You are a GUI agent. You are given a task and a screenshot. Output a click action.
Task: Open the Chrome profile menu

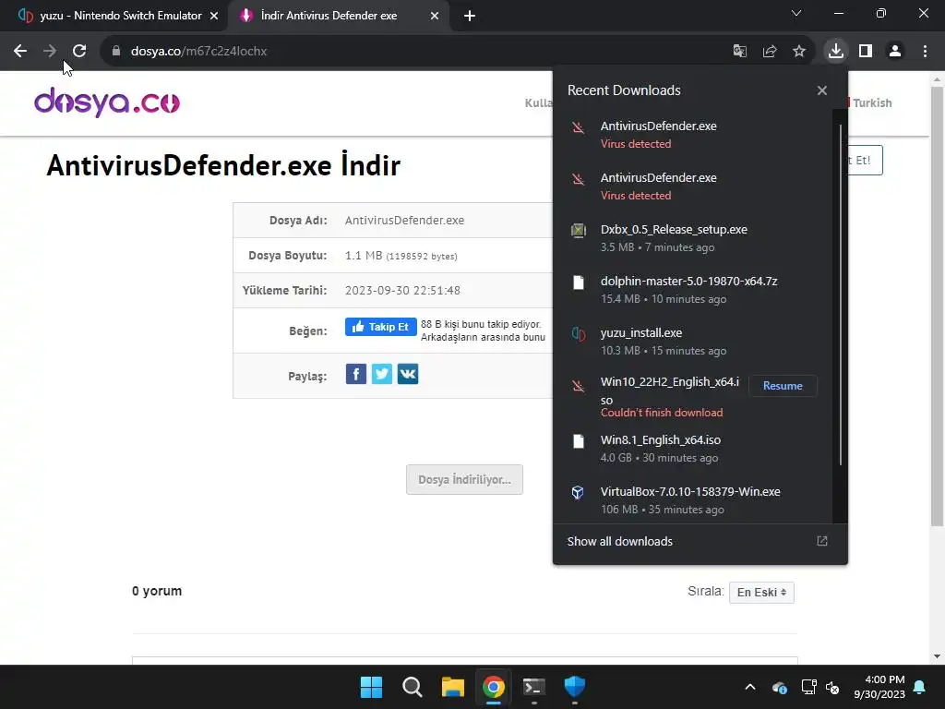[895, 52]
